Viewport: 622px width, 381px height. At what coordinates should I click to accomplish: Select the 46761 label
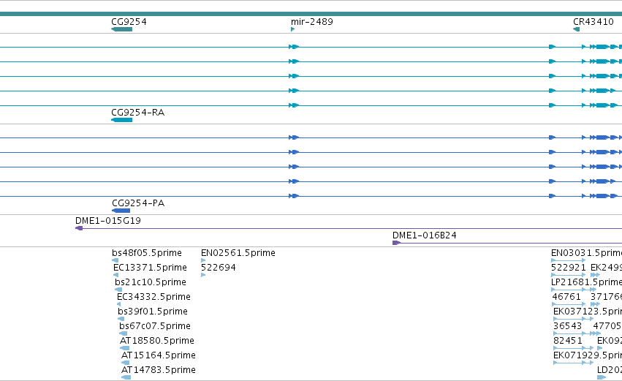566,297
